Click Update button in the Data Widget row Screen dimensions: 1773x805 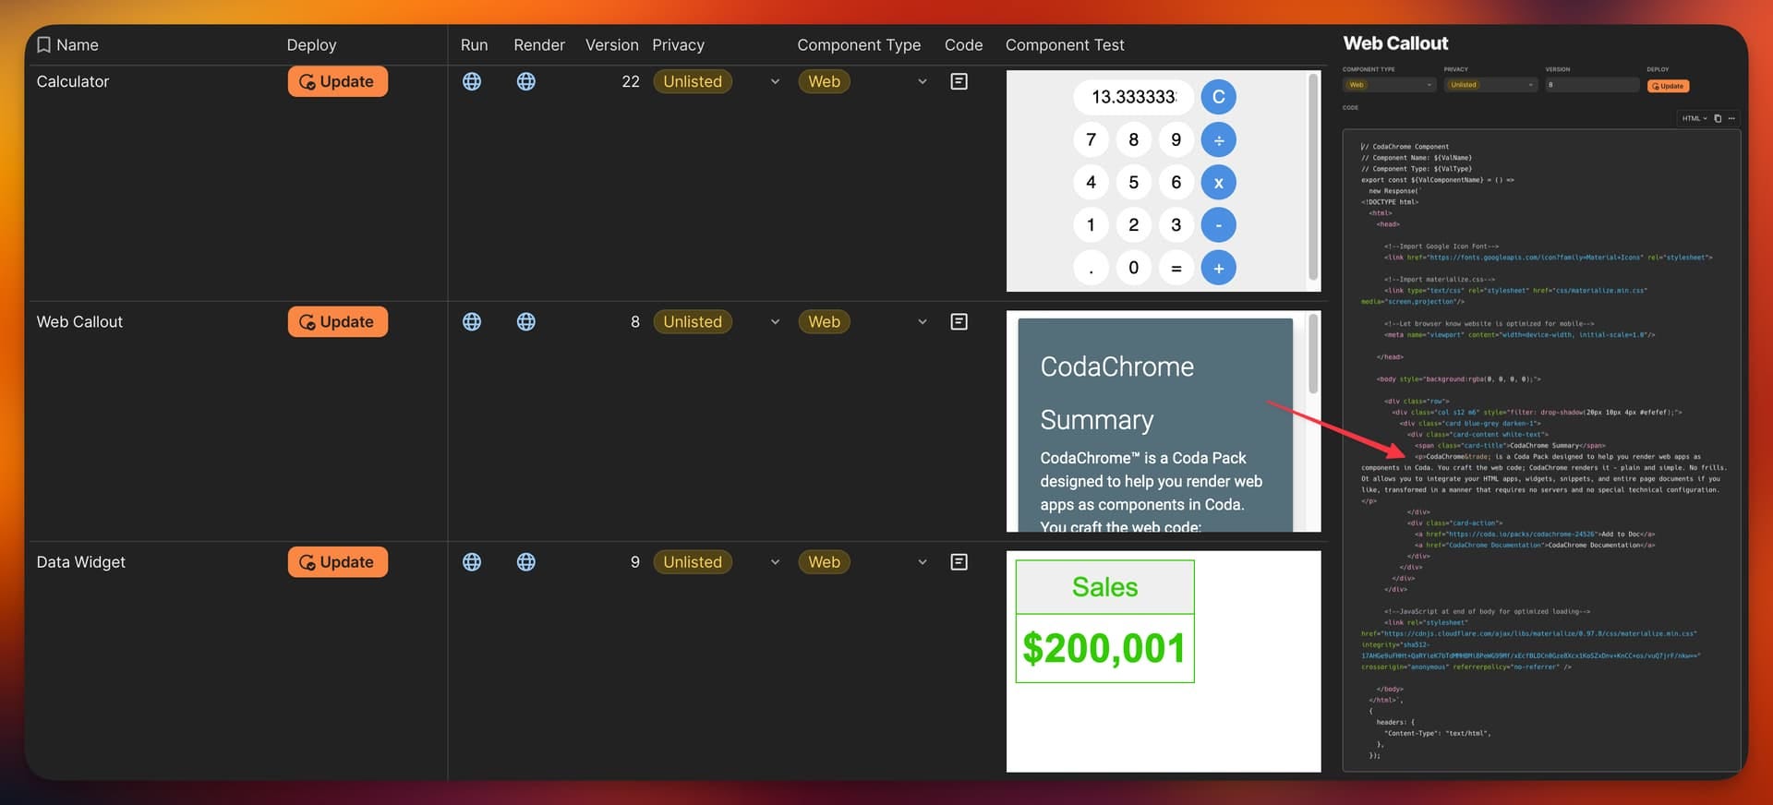[x=338, y=561]
